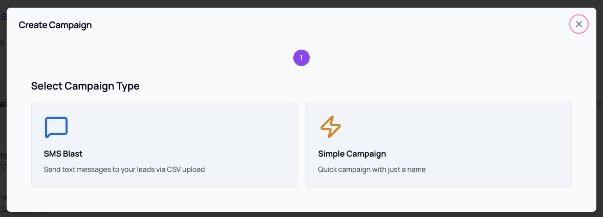Screen dimensions: 603x217
Task: Click the "Create Campaign" dialog title
Action: pos(55,25)
